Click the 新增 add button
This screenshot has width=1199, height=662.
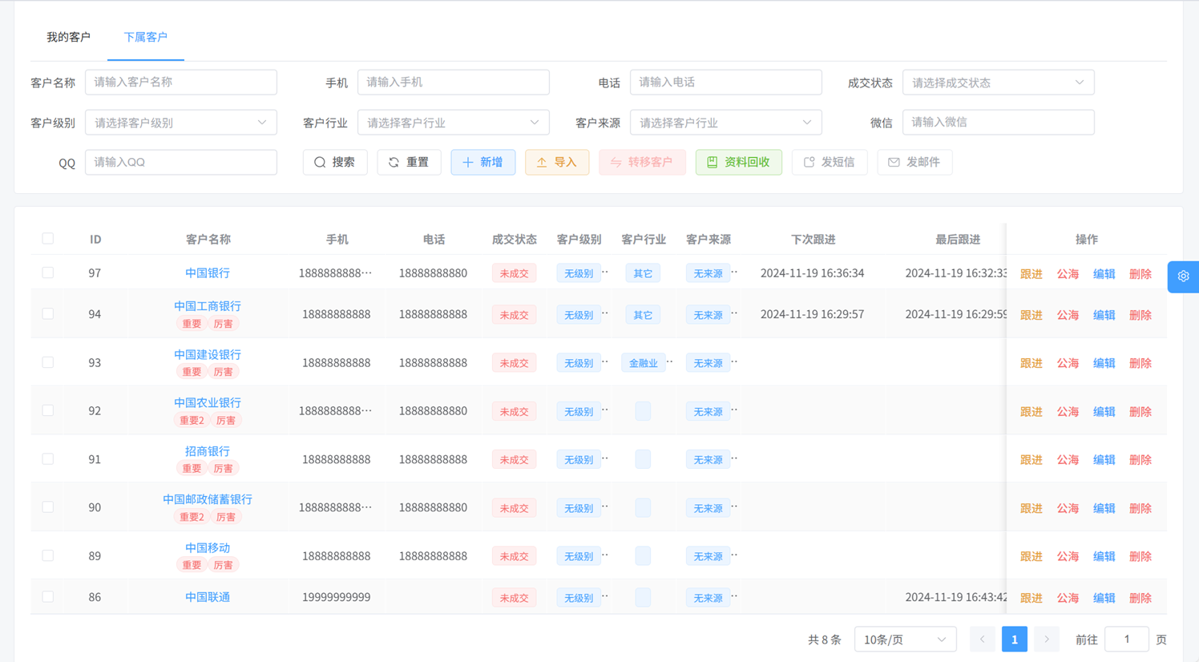483,162
